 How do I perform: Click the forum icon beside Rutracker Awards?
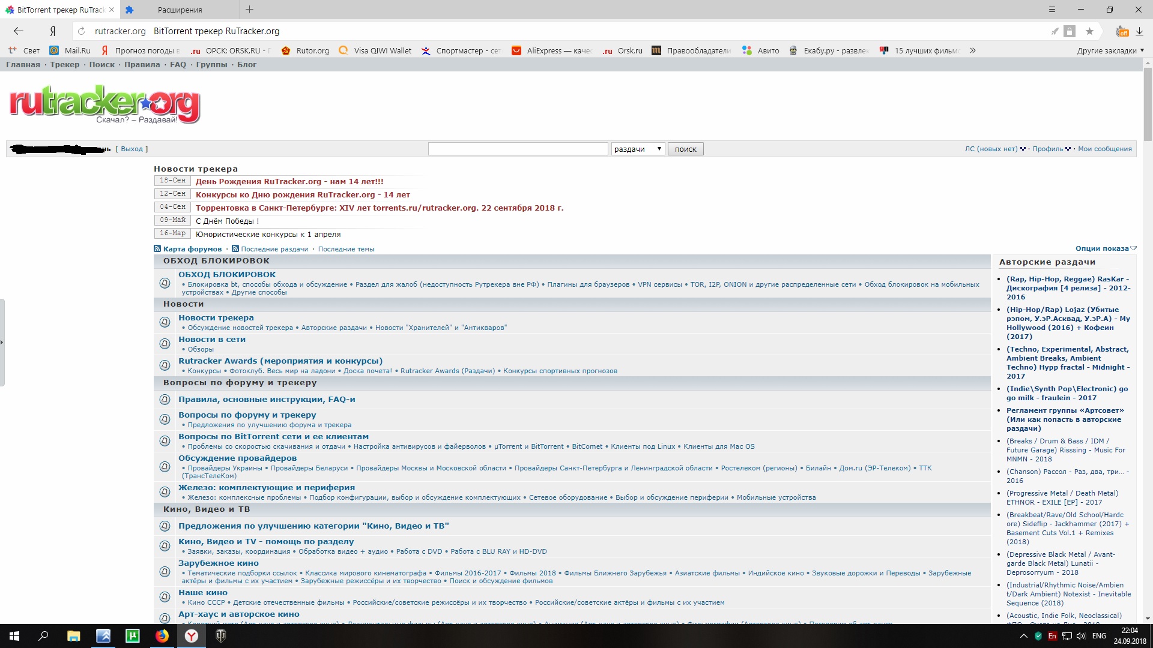point(165,365)
